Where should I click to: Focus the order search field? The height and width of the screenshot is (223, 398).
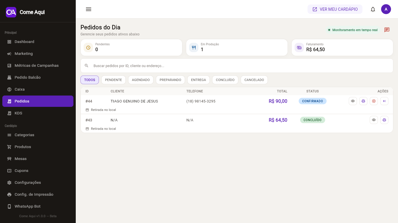pos(237,66)
